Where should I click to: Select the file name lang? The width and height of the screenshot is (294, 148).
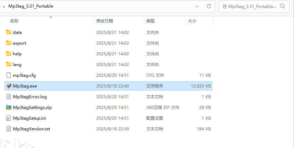pyautogui.click(x=17, y=65)
